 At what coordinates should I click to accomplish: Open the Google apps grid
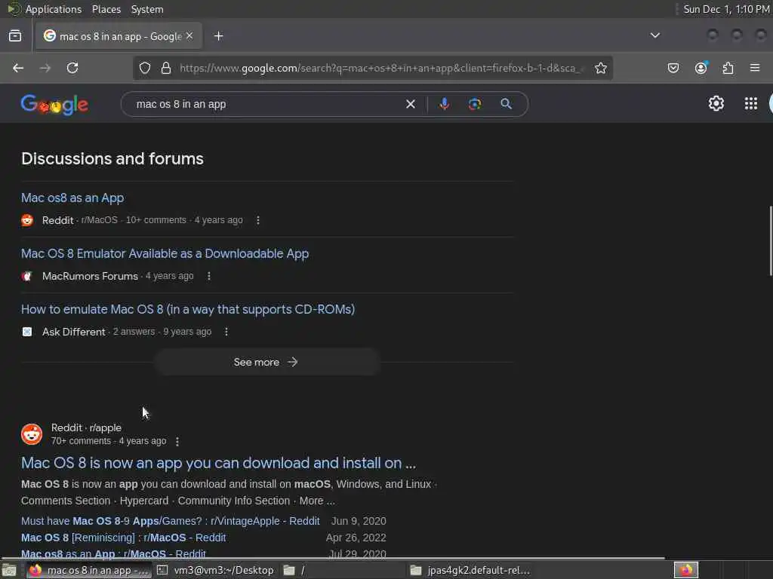(x=751, y=103)
